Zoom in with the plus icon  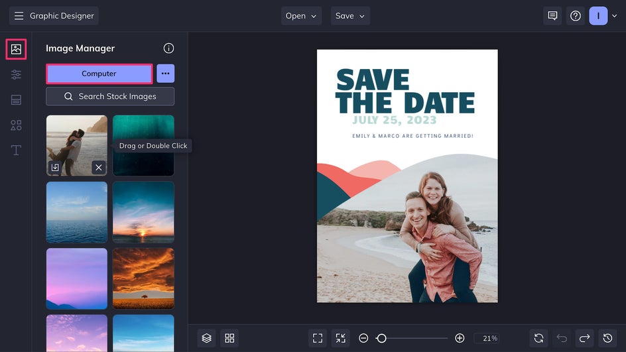460,338
